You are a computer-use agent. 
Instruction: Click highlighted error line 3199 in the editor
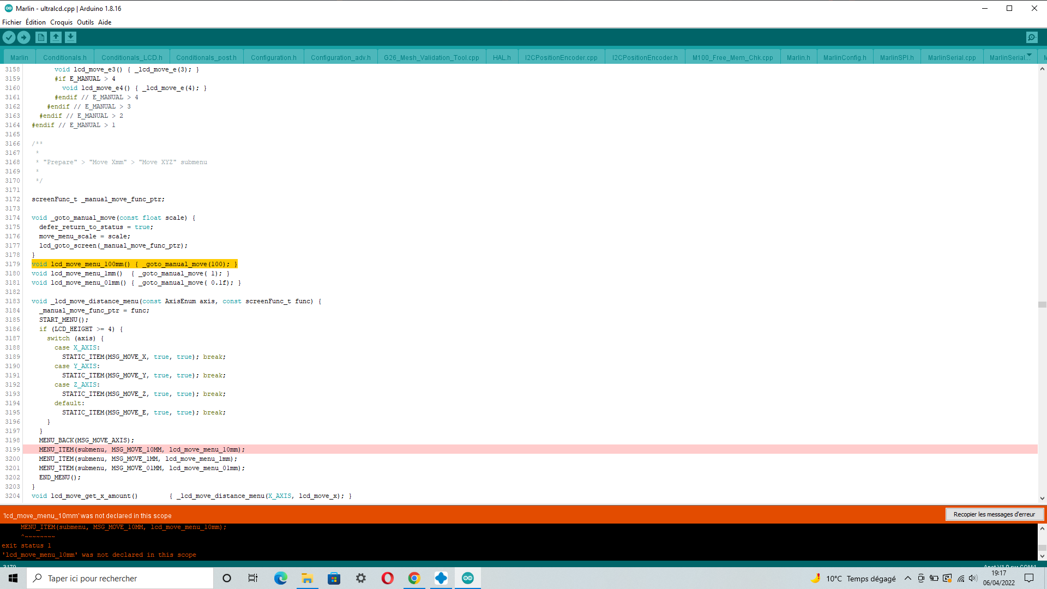pyautogui.click(x=142, y=449)
